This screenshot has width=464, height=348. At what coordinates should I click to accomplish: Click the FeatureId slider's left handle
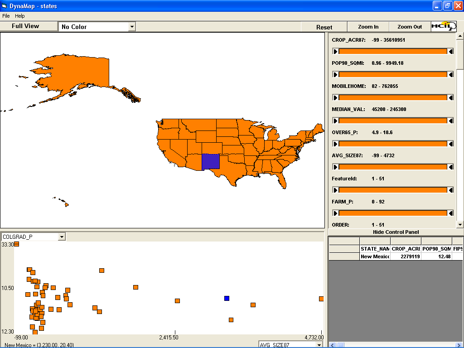point(335,190)
